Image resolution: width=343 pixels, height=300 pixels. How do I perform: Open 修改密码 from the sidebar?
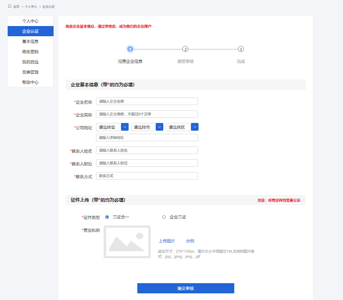(x=30, y=52)
